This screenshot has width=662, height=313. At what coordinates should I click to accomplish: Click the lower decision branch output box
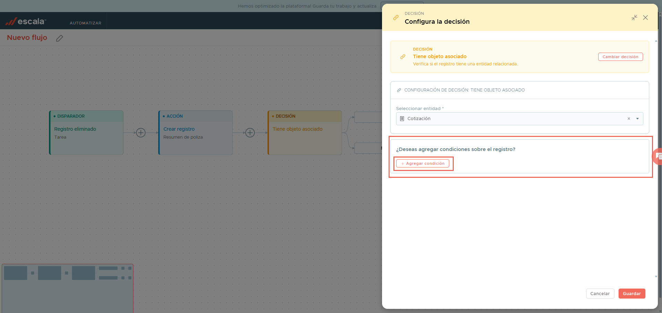368,148
